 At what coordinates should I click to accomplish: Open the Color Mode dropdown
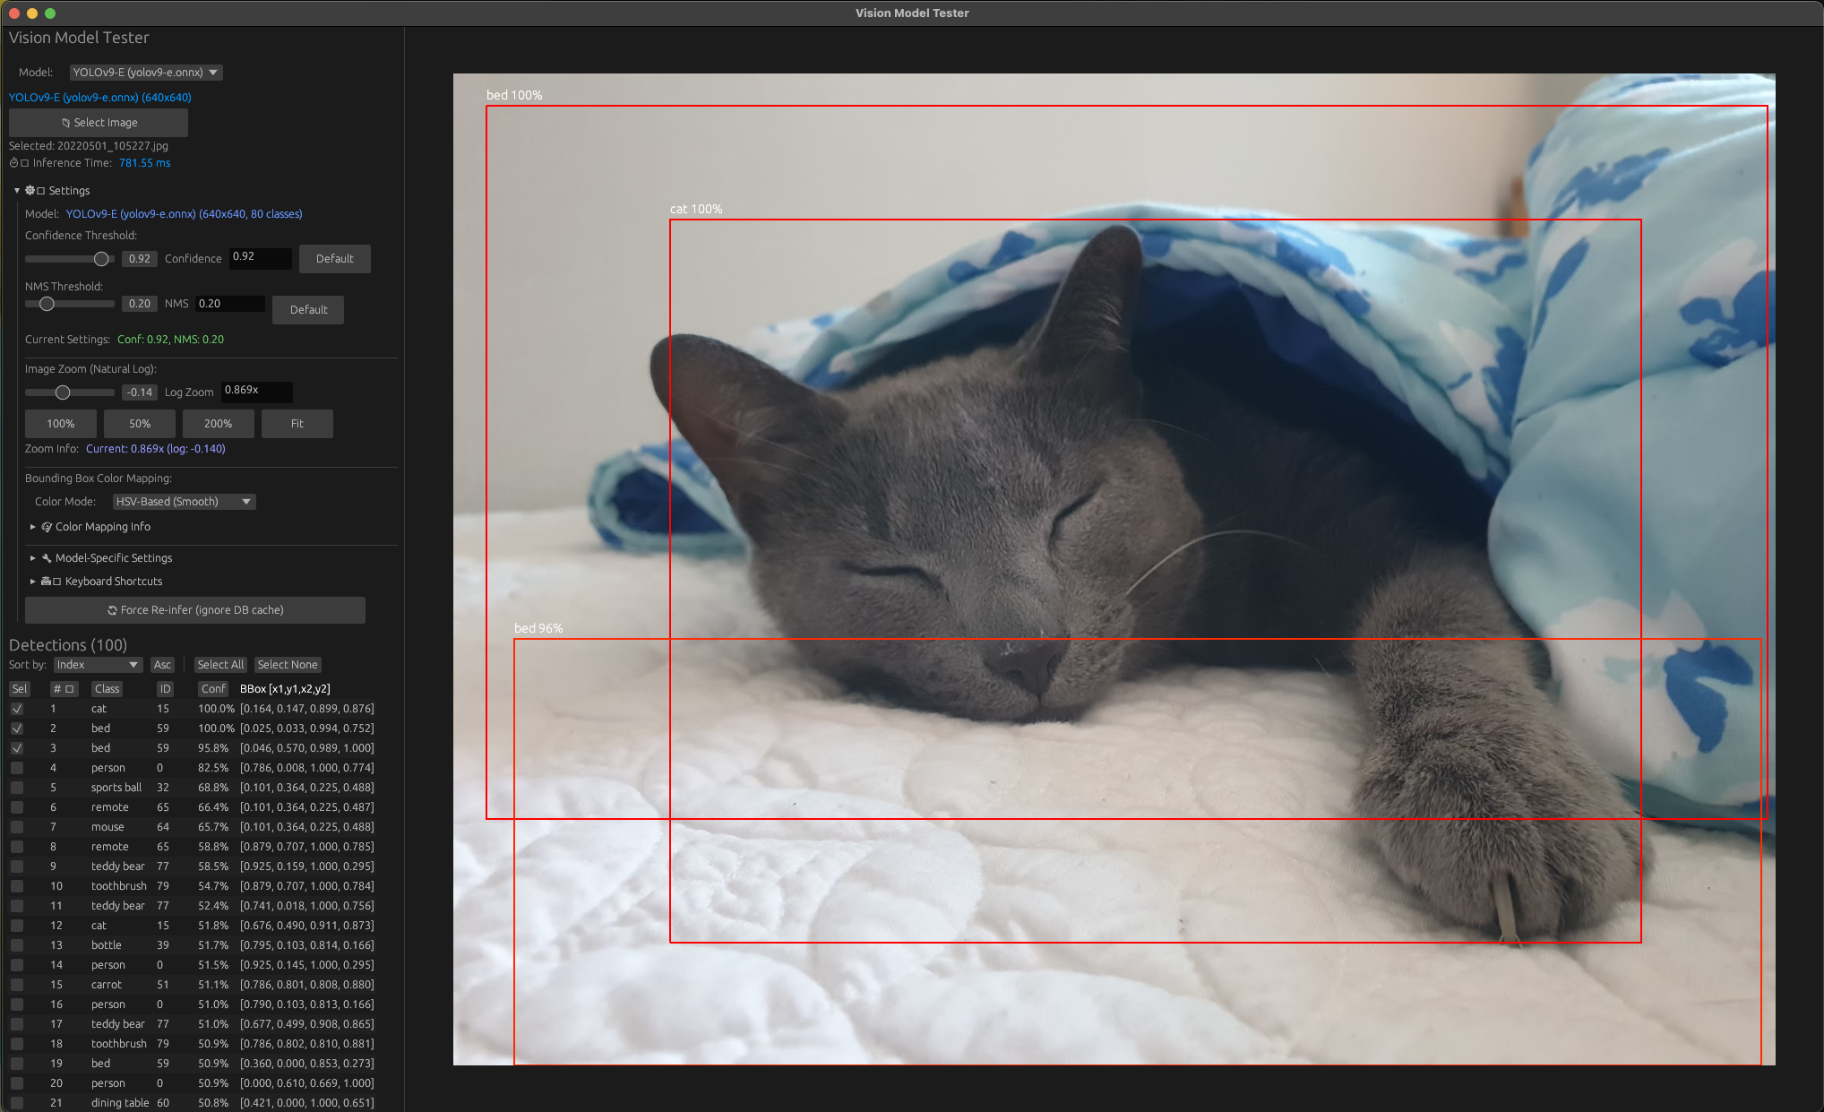(x=184, y=502)
